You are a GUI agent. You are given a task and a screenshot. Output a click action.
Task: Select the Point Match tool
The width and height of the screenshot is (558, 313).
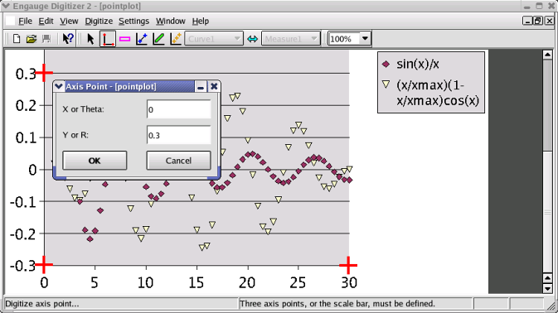[x=176, y=39]
